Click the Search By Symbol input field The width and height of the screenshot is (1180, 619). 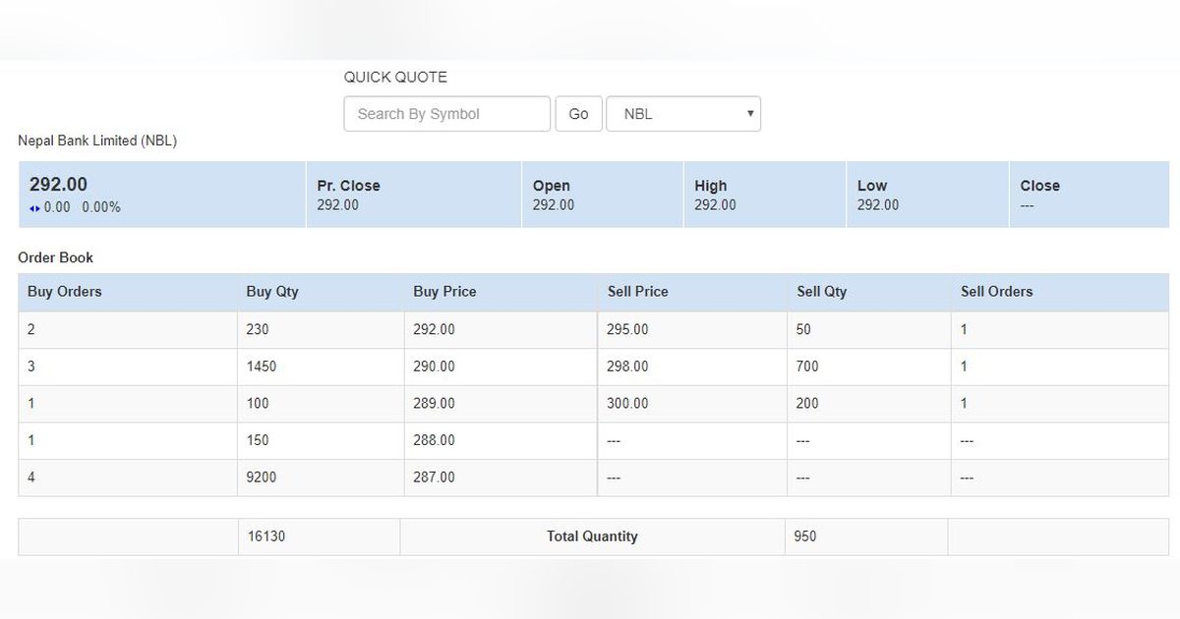pyautogui.click(x=446, y=114)
